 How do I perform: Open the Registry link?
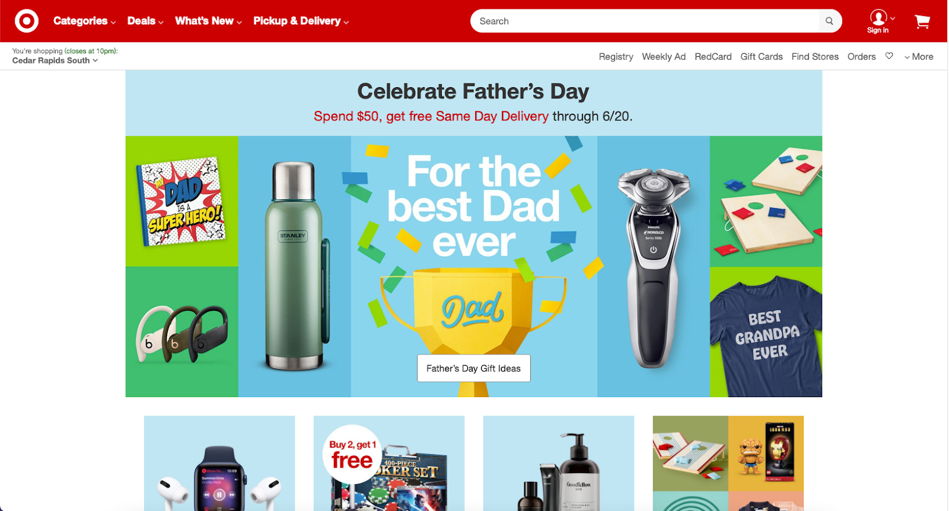pos(616,56)
